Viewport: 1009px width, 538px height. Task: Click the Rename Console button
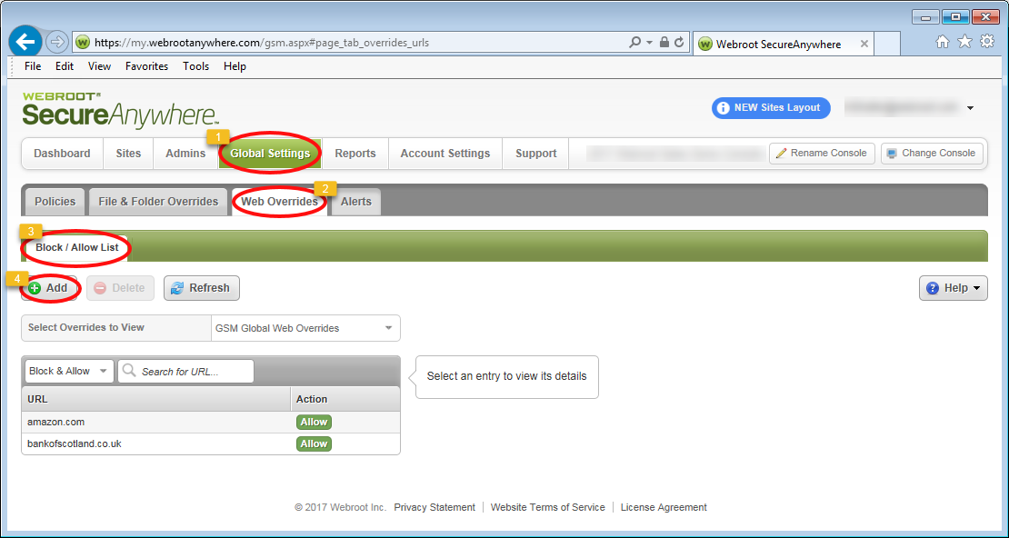[x=822, y=154]
